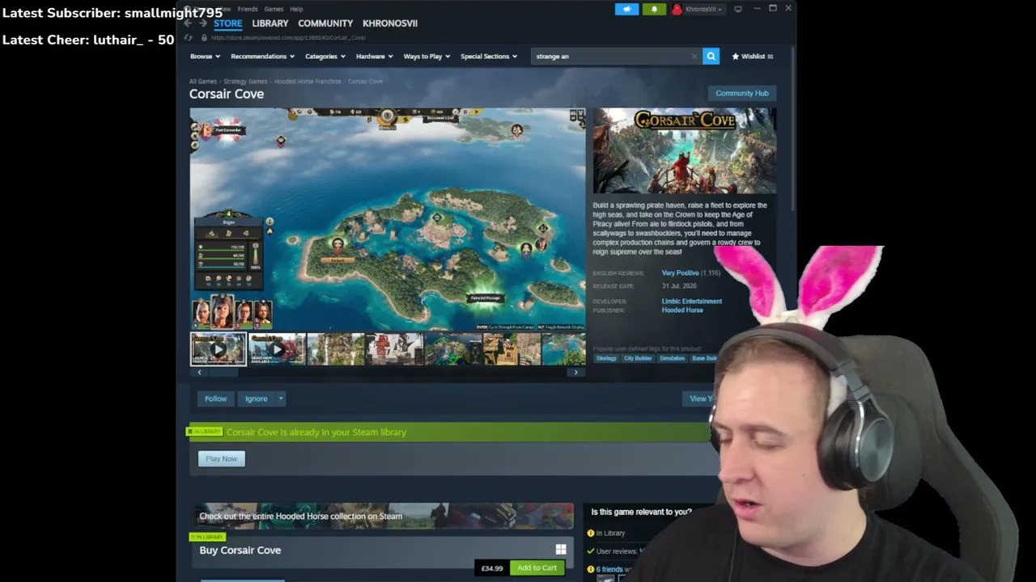
Task: Launch Big Picture mode from monitor icon
Action: [x=738, y=9]
